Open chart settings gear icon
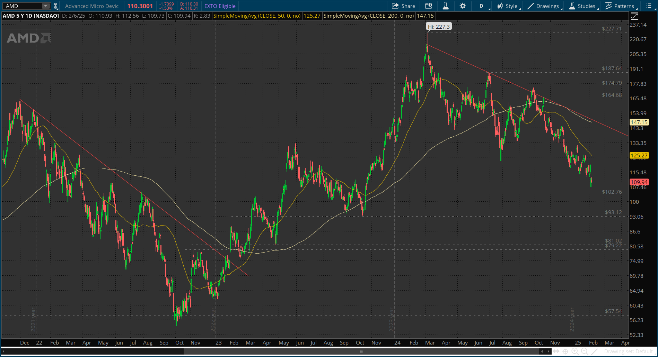This screenshot has width=658, height=357. click(x=463, y=6)
